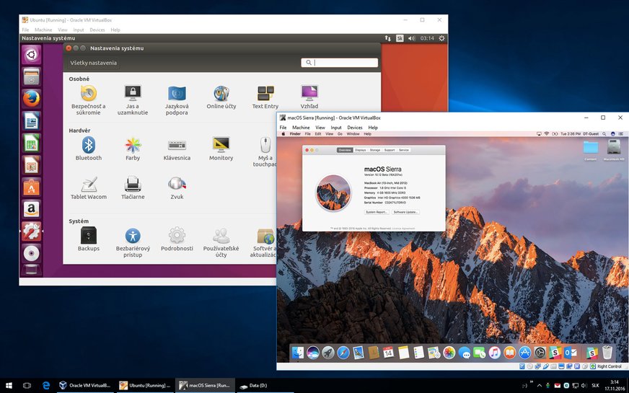Click the System Report button

377,212
